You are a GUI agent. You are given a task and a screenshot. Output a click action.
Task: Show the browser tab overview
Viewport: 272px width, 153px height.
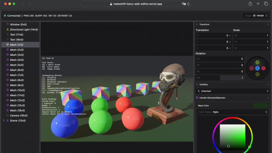pyautogui.click(x=266, y=4)
